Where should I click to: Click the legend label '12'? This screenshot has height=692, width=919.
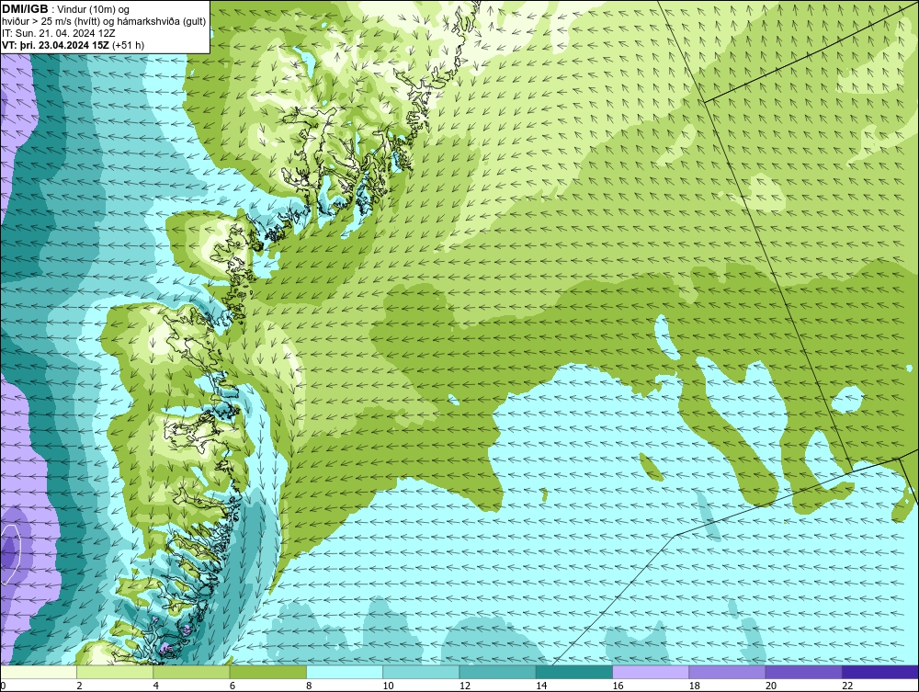(465, 686)
